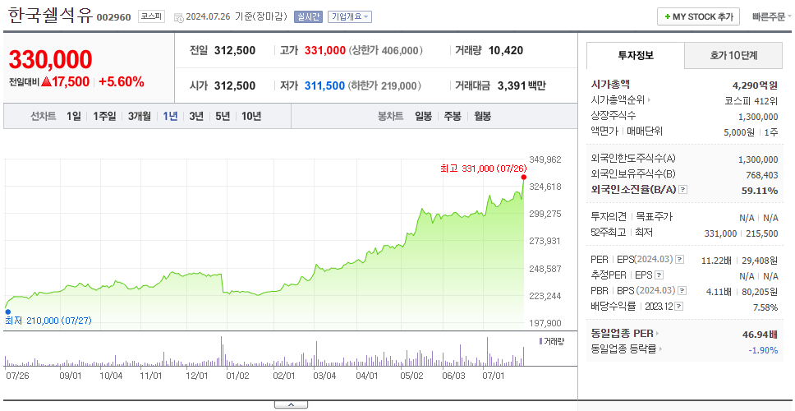Viewport: 795px width, 411px height.
Task: Click the 동일업종 PER value 46.94배
Action: coord(760,334)
